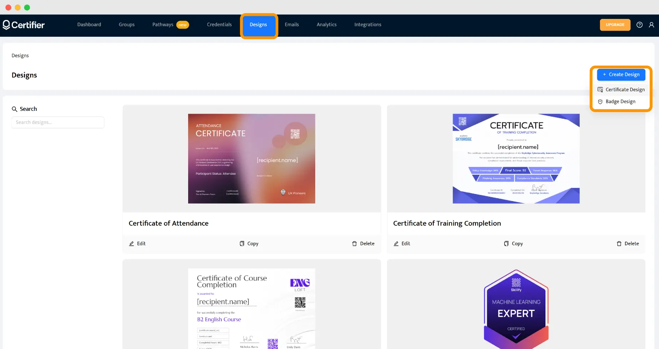Click the Designs page heading
659x349 pixels.
tap(24, 75)
